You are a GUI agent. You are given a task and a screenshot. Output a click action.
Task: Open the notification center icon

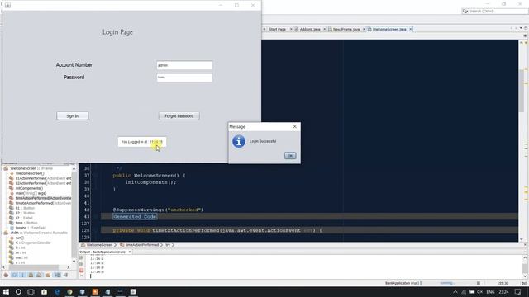(518, 292)
